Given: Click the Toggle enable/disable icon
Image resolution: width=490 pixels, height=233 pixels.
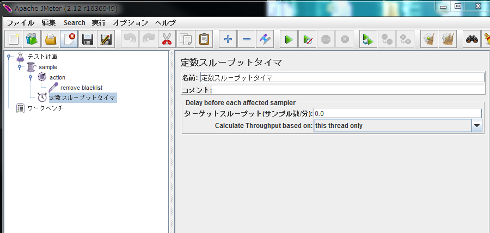Looking at the screenshot, I should (265, 39).
